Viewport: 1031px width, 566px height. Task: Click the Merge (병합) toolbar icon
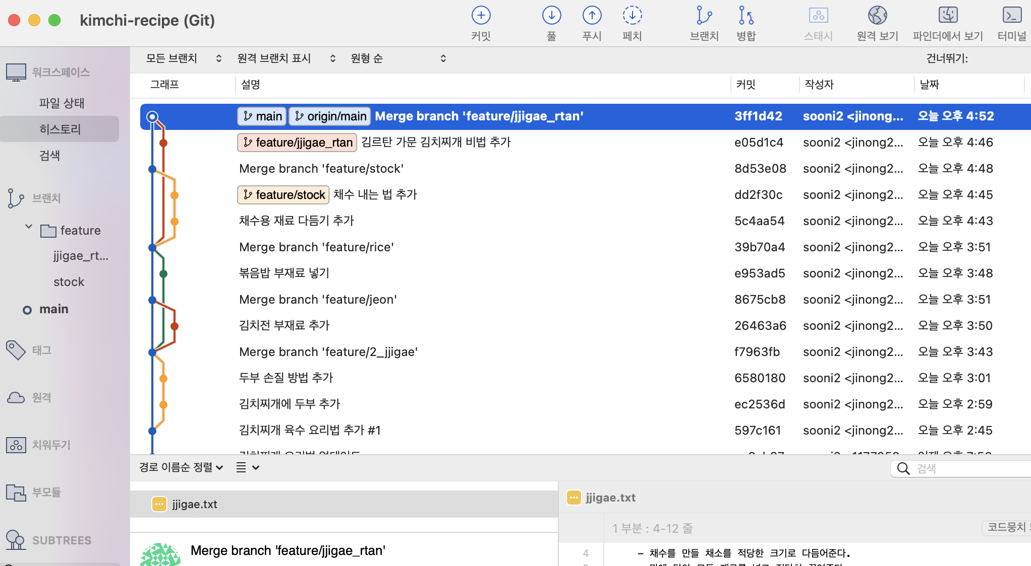[x=746, y=16]
